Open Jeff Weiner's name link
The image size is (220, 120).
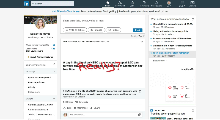point(87,41)
